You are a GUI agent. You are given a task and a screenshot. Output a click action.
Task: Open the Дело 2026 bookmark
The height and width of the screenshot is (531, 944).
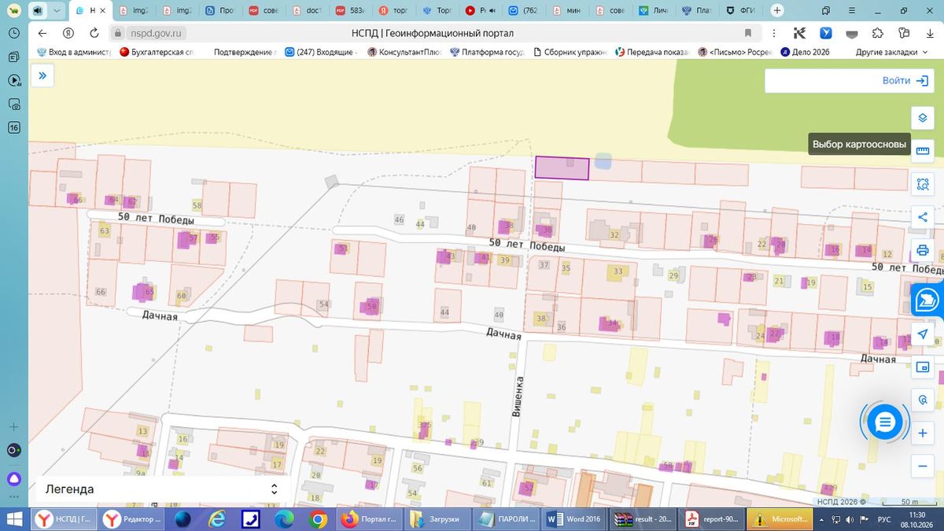click(x=806, y=52)
